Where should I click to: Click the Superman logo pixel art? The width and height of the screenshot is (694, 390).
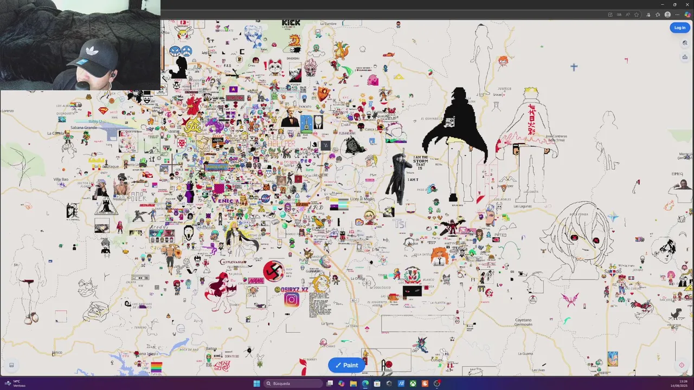click(103, 110)
